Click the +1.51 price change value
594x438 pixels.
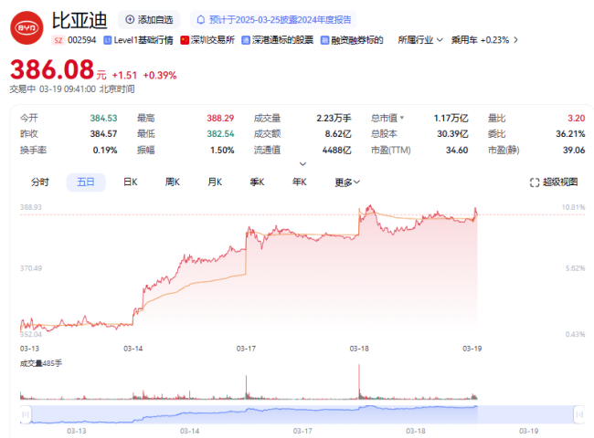tap(124, 75)
